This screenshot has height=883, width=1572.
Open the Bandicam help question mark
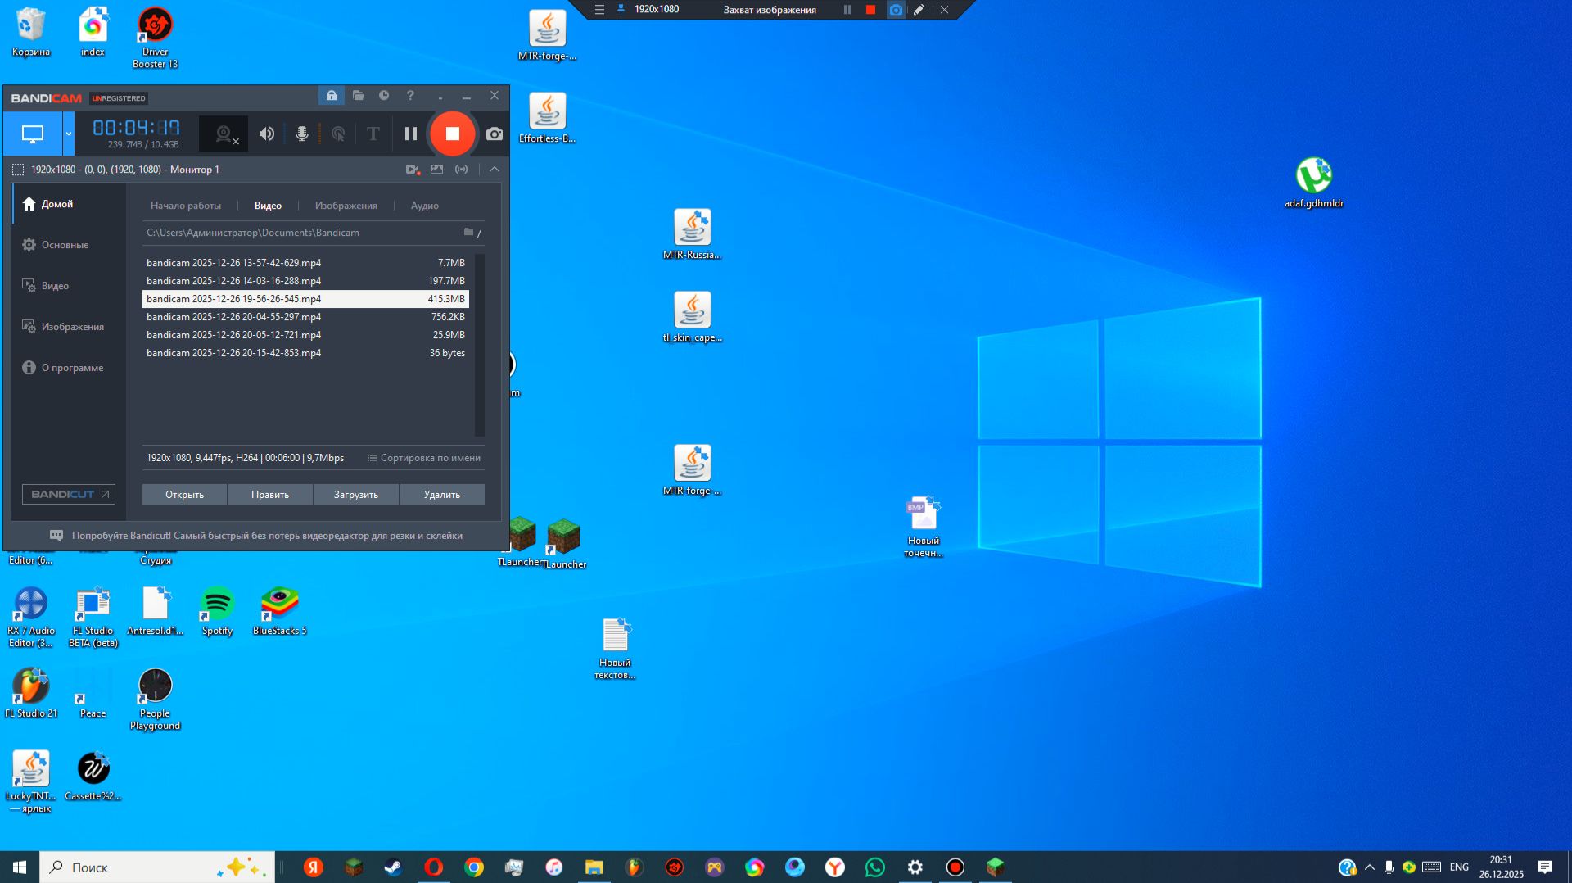coord(410,96)
